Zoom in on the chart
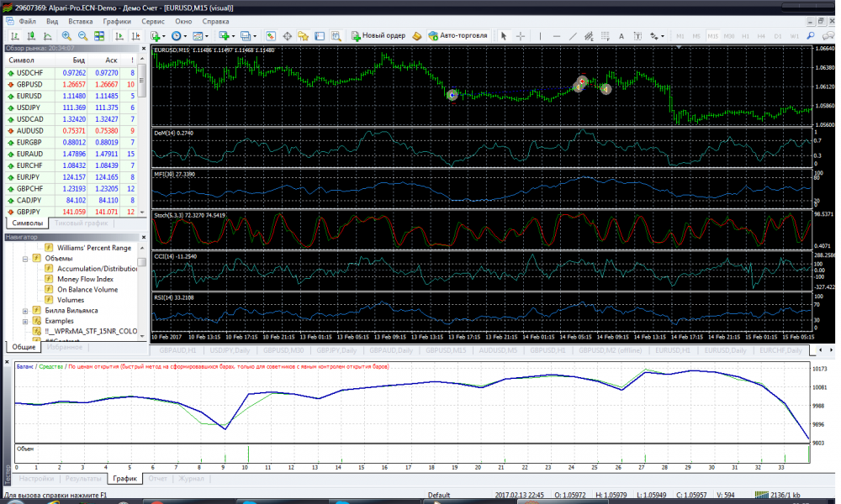This screenshot has width=841, height=504. 66,36
